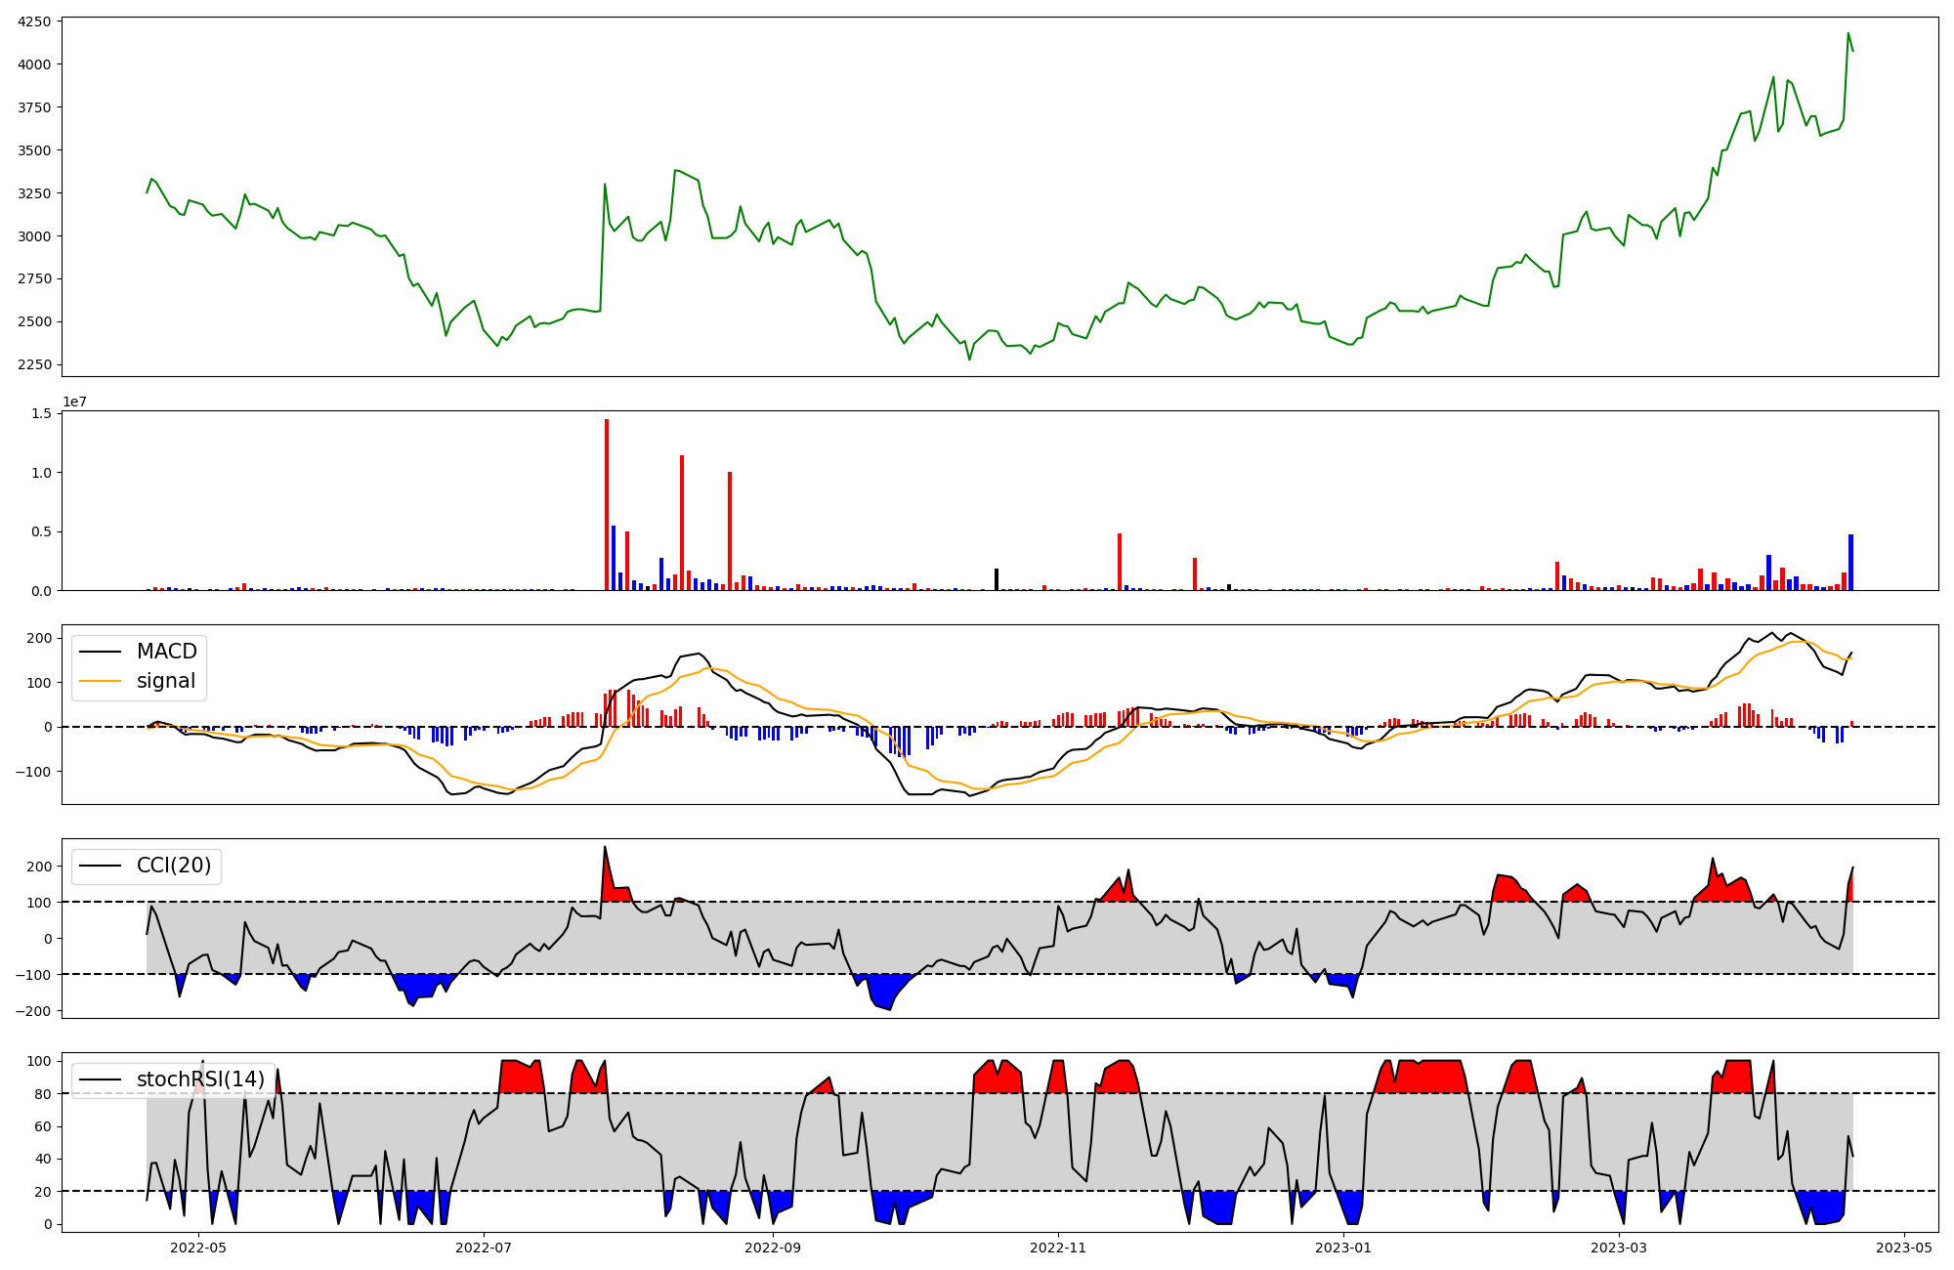Image resolution: width=1954 pixels, height=1270 pixels.
Task: Click the black MACD line swatch in legend
Action: coord(100,652)
